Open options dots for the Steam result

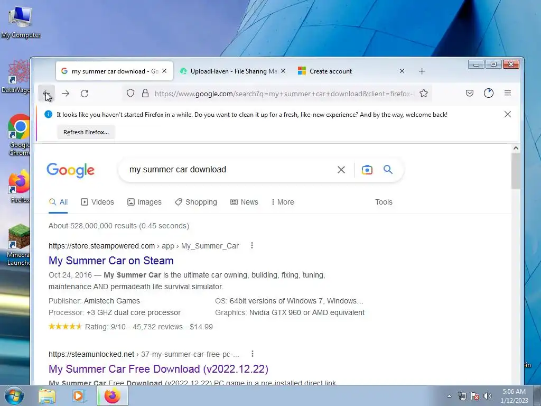pyautogui.click(x=252, y=245)
